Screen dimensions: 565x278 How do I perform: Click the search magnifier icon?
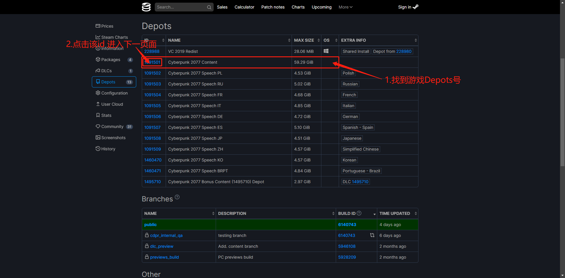[x=209, y=7]
